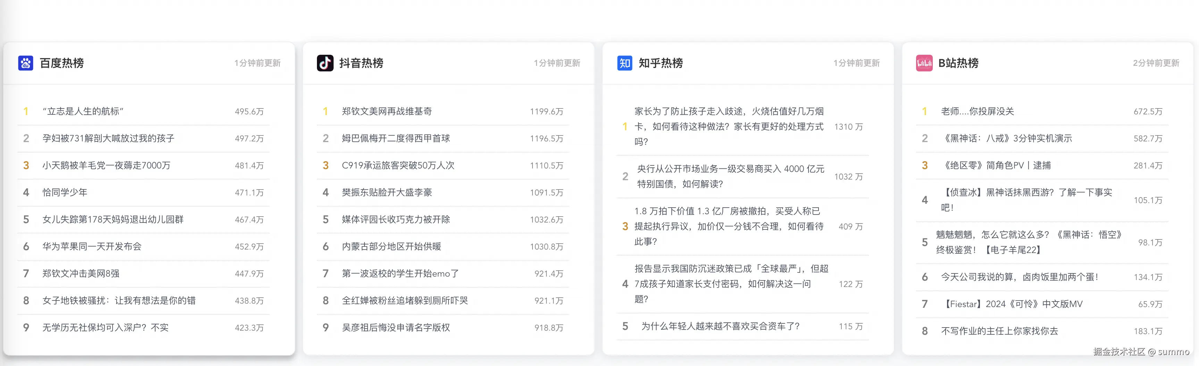This screenshot has height=366, width=1199.
Task: Click heat value 1199.6万 in Douyin list
Action: 546,112
